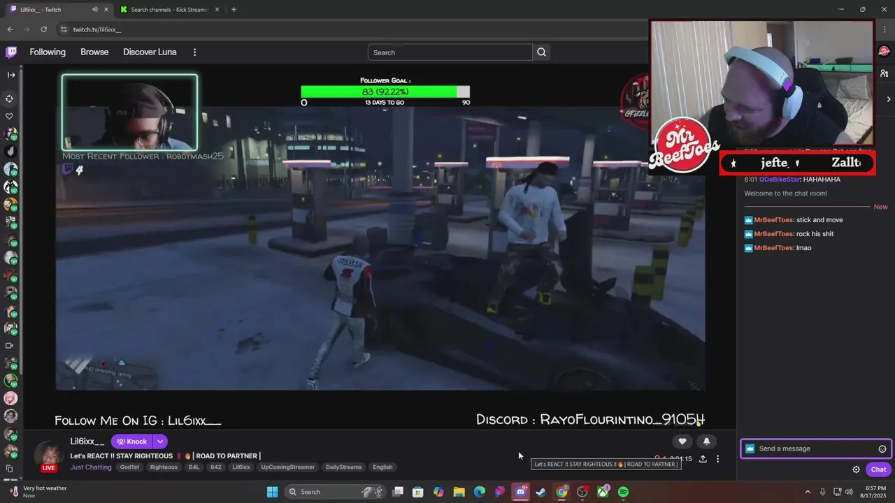Click the magnifier search button
The image size is (895, 503).
tap(541, 52)
